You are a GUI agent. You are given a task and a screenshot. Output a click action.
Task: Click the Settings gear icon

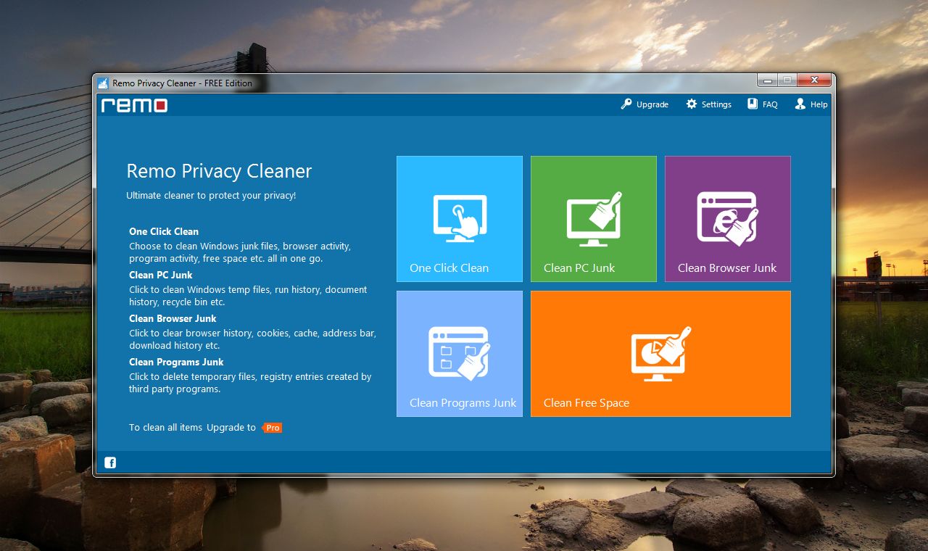[x=692, y=104]
